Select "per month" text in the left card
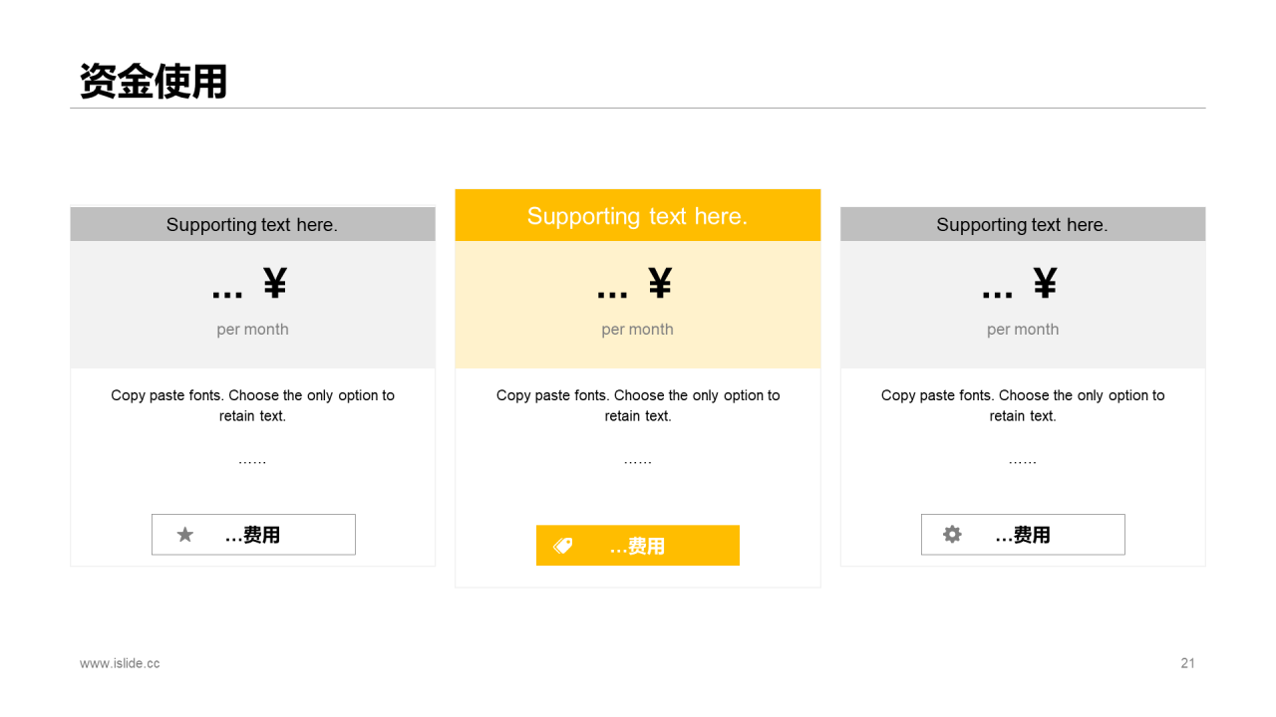Screen dimensions: 1276x717 pyautogui.click(x=252, y=330)
